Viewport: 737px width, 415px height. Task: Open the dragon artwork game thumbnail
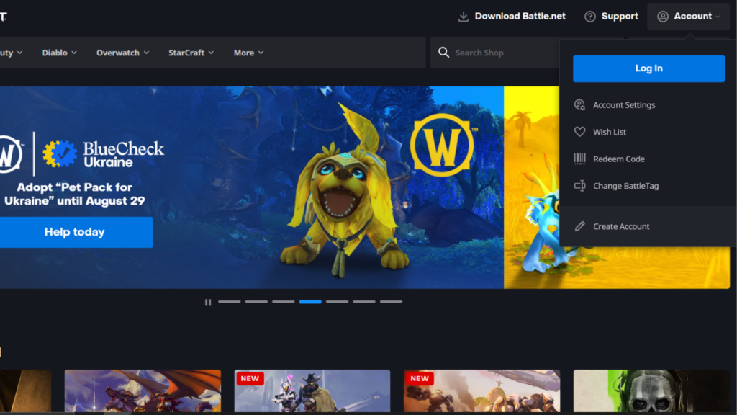(143, 391)
